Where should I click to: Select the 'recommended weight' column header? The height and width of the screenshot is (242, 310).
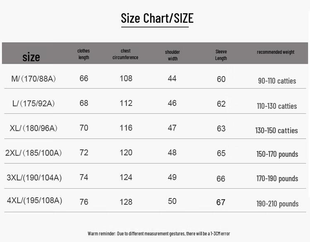pyautogui.click(x=276, y=52)
